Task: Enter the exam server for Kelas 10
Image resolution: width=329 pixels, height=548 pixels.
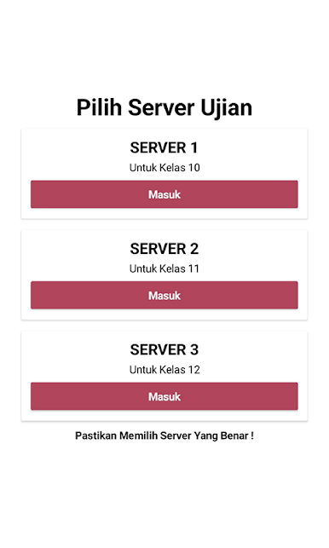Action: 164,194
